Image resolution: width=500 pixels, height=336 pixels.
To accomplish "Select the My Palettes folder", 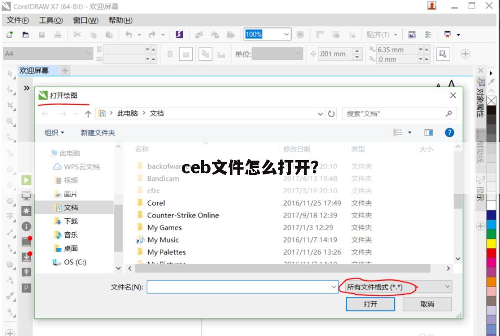I will [x=166, y=252].
